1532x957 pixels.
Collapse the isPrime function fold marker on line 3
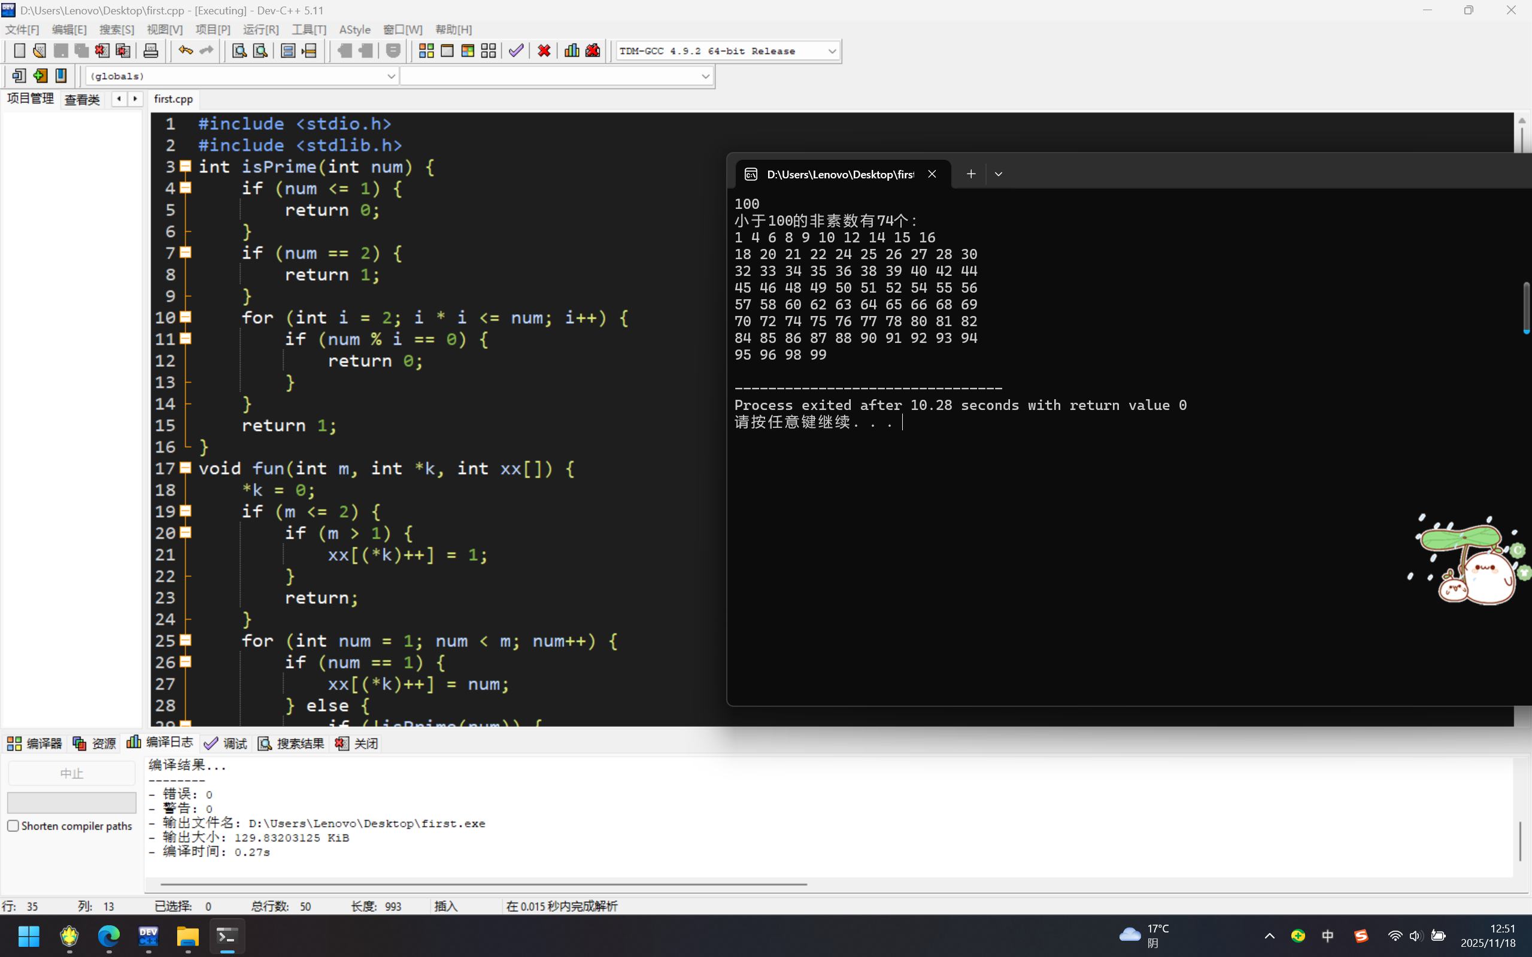coord(186,166)
